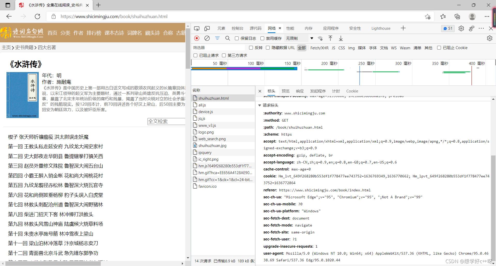Click the inspect element picker icon

click(x=197, y=28)
